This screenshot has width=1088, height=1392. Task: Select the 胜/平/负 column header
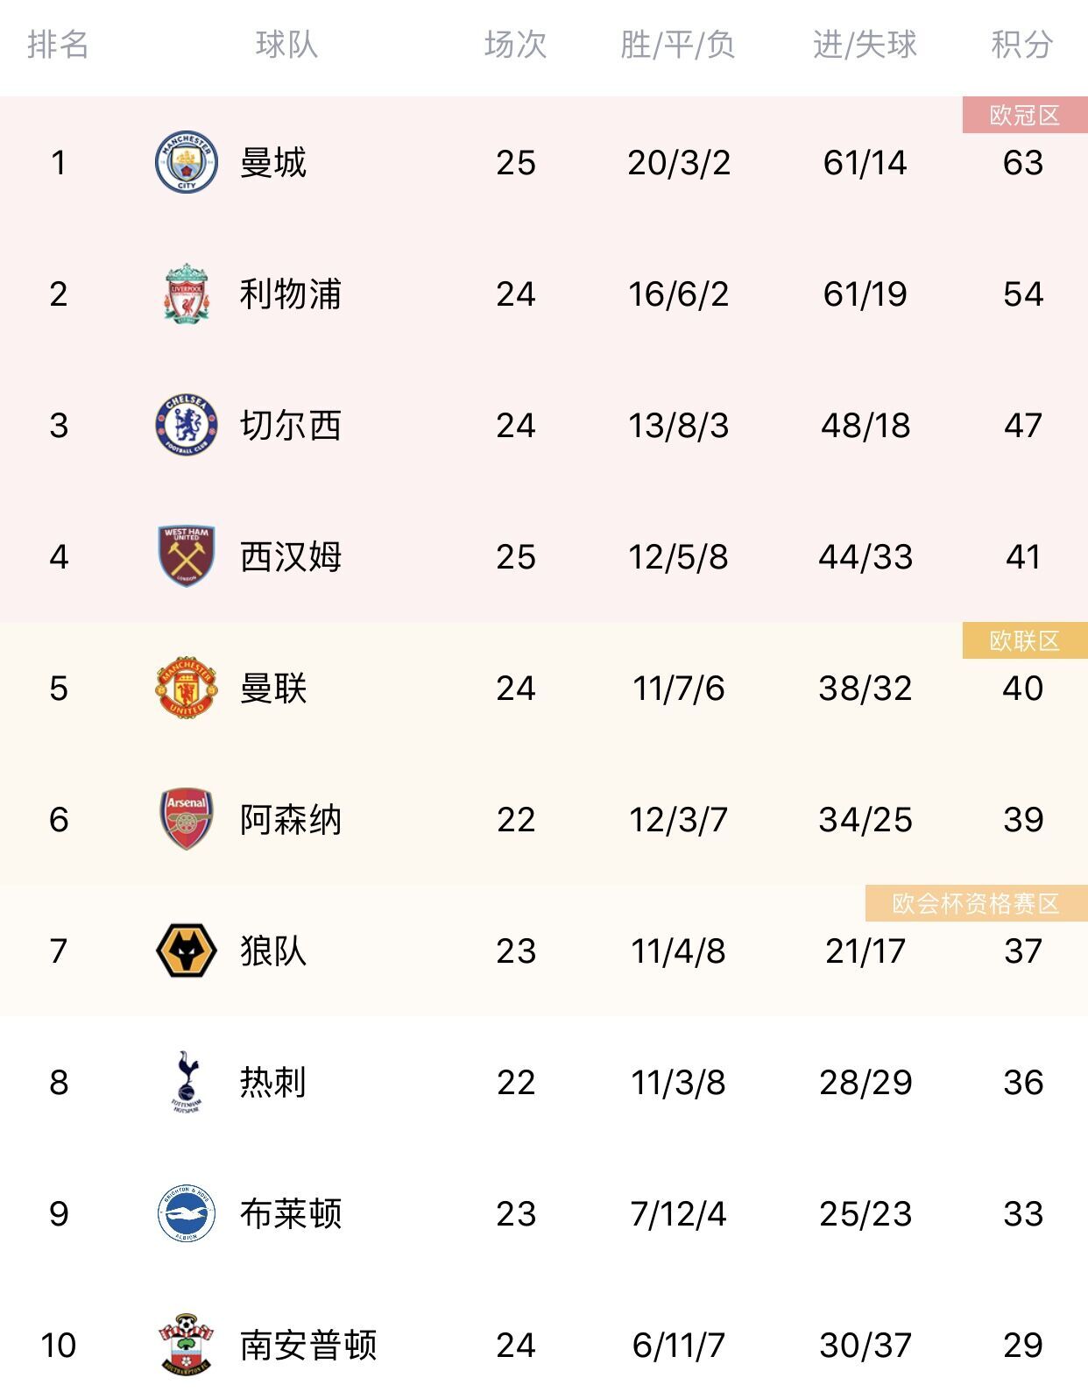point(678,44)
